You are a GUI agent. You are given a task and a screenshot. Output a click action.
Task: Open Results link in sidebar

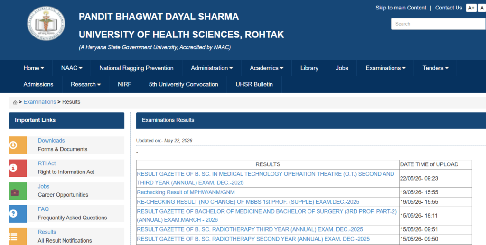pyautogui.click(x=47, y=232)
